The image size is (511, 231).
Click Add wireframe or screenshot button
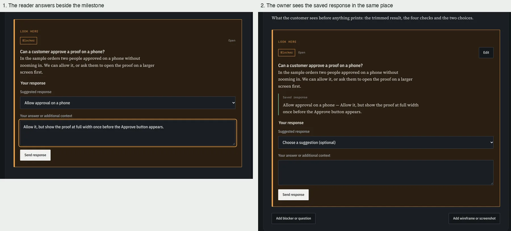(474, 219)
